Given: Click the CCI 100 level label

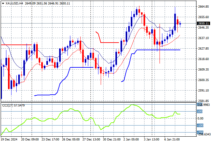Looking at the screenshot, I should [x=200, y=111].
